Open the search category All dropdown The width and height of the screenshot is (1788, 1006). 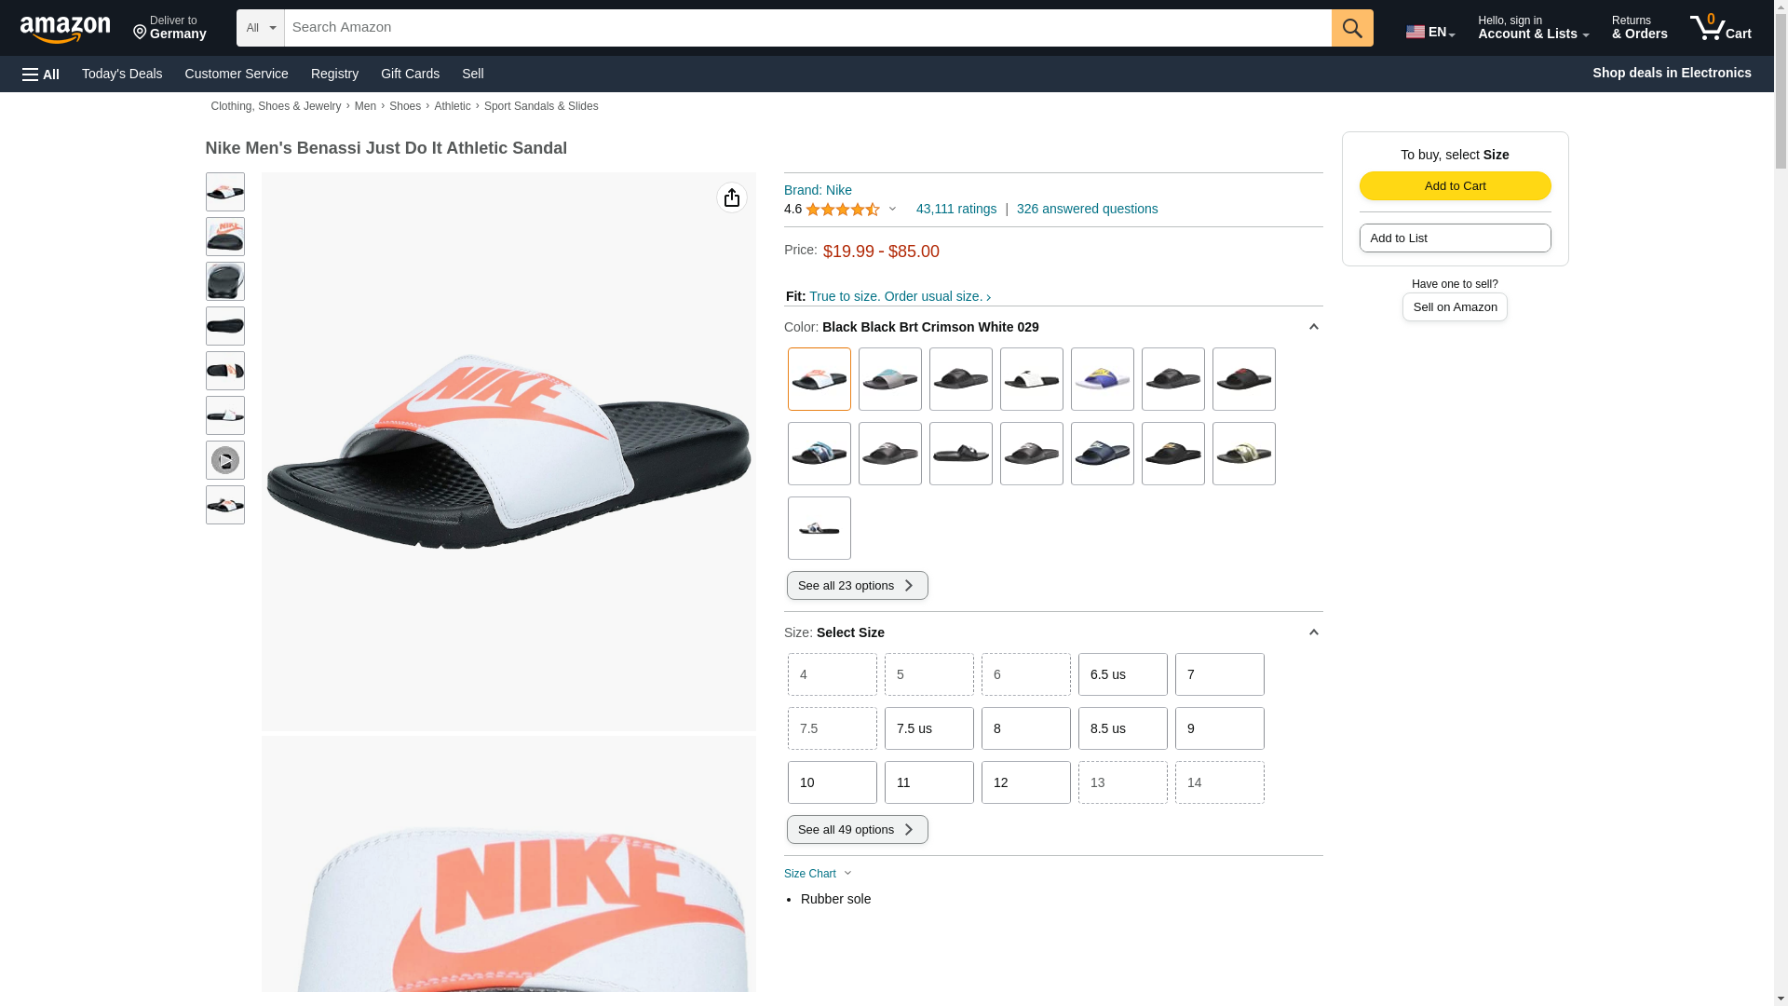[x=260, y=28]
